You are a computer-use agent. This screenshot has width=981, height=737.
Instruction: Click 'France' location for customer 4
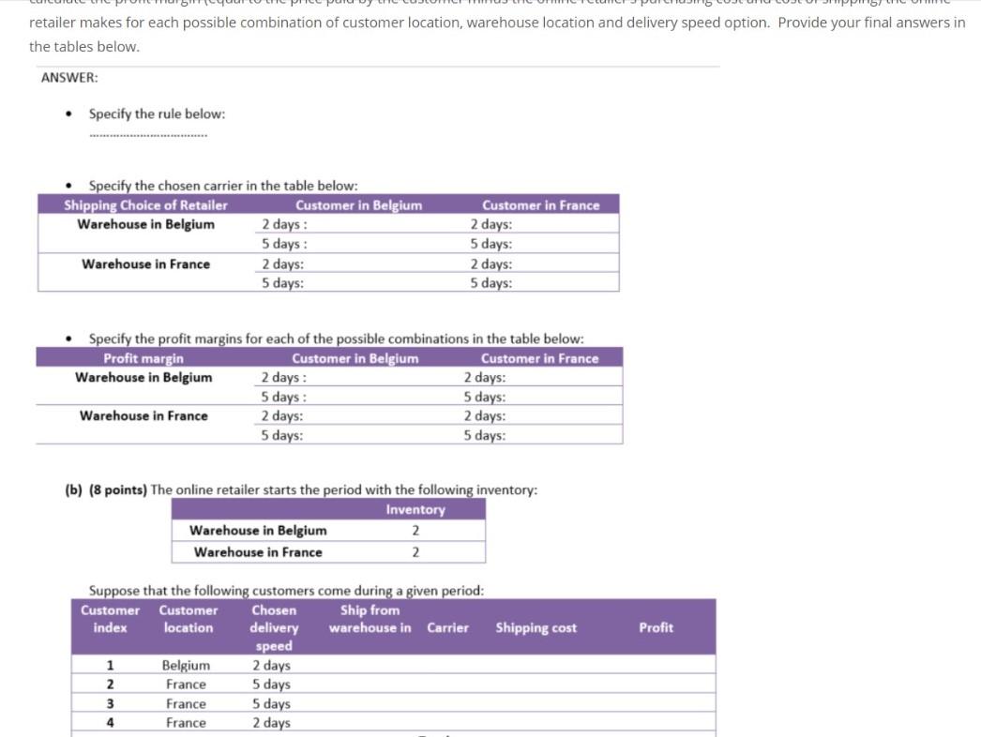point(186,723)
